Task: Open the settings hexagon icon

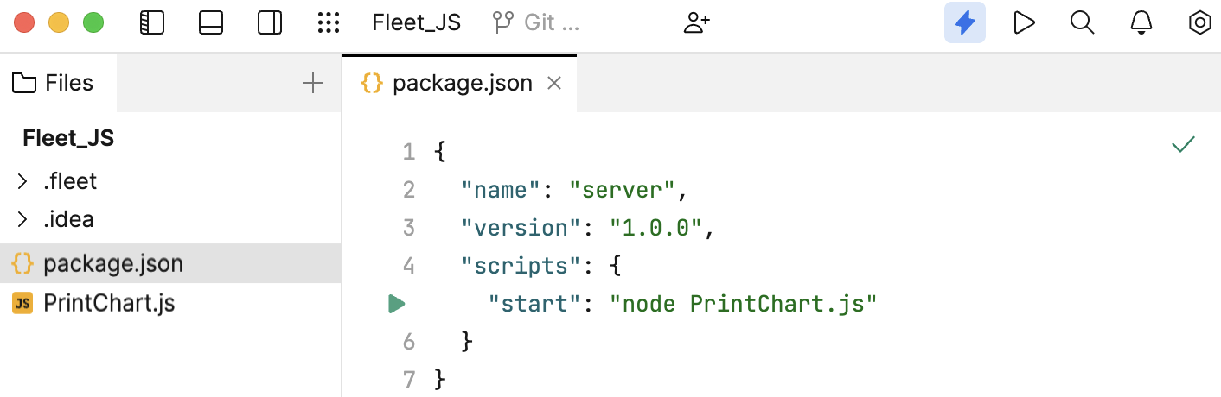Action: 1200,23
